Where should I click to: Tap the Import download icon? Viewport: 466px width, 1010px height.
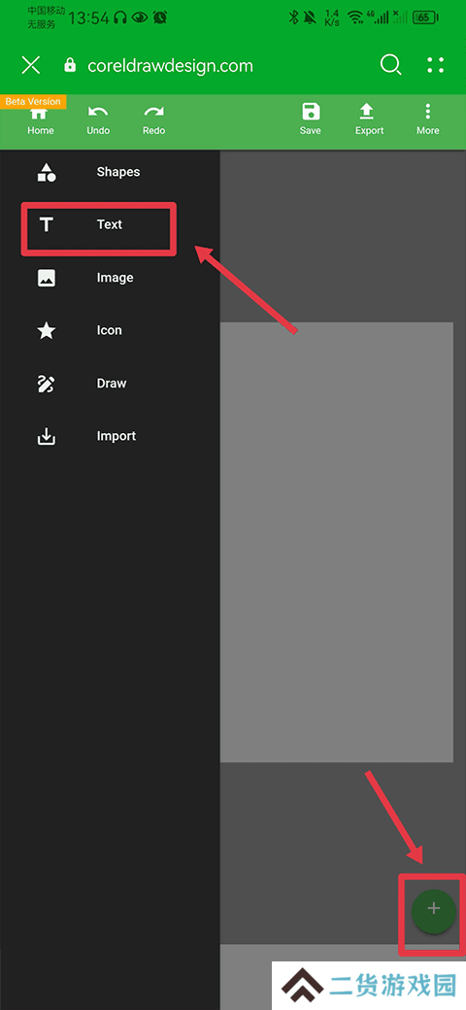click(47, 437)
